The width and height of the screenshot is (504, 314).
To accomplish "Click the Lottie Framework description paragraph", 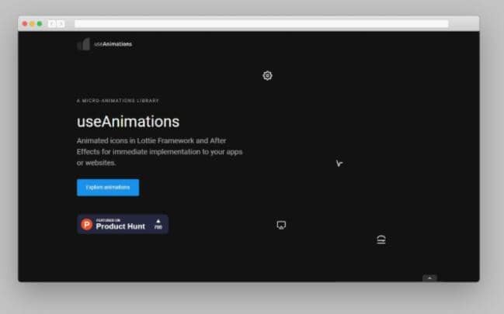I will [x=159, y=152].
